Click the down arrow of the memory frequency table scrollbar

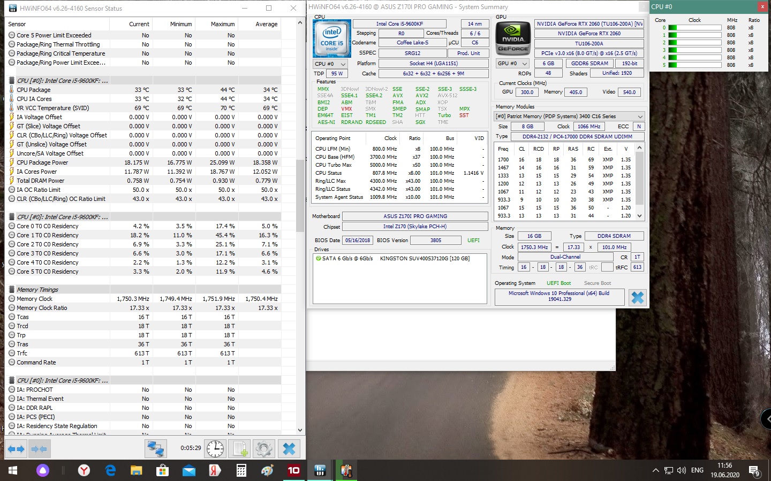(x=639, y=216)
